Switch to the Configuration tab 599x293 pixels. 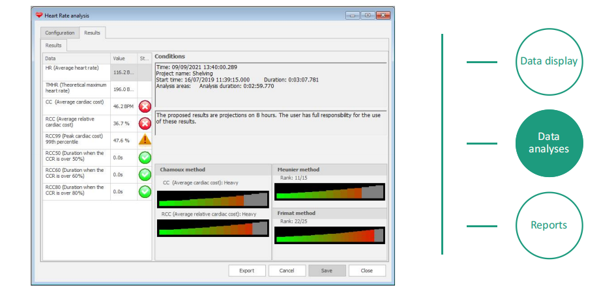click(59, 33)
